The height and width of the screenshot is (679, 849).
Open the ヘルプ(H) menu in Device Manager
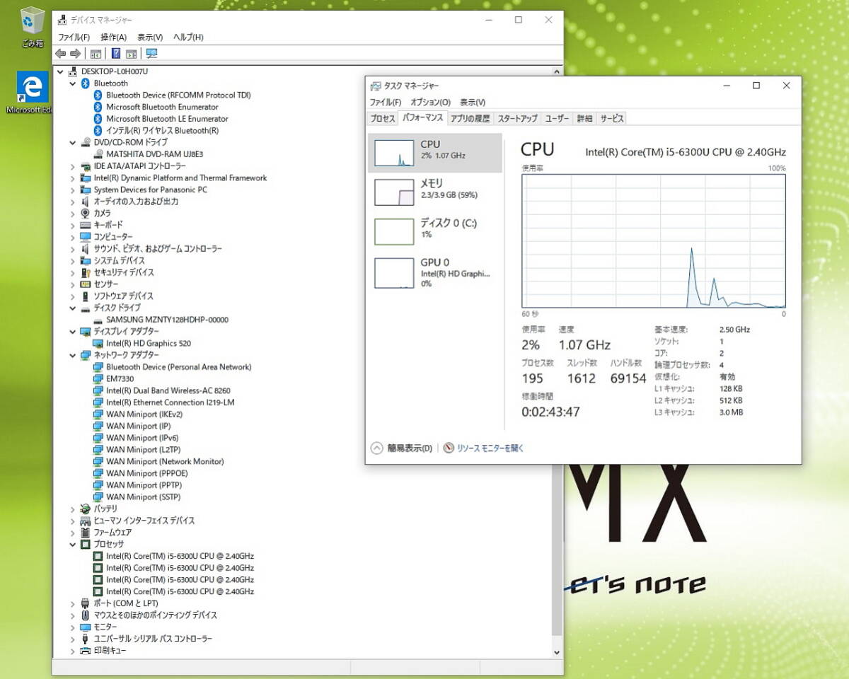(188, 37)
